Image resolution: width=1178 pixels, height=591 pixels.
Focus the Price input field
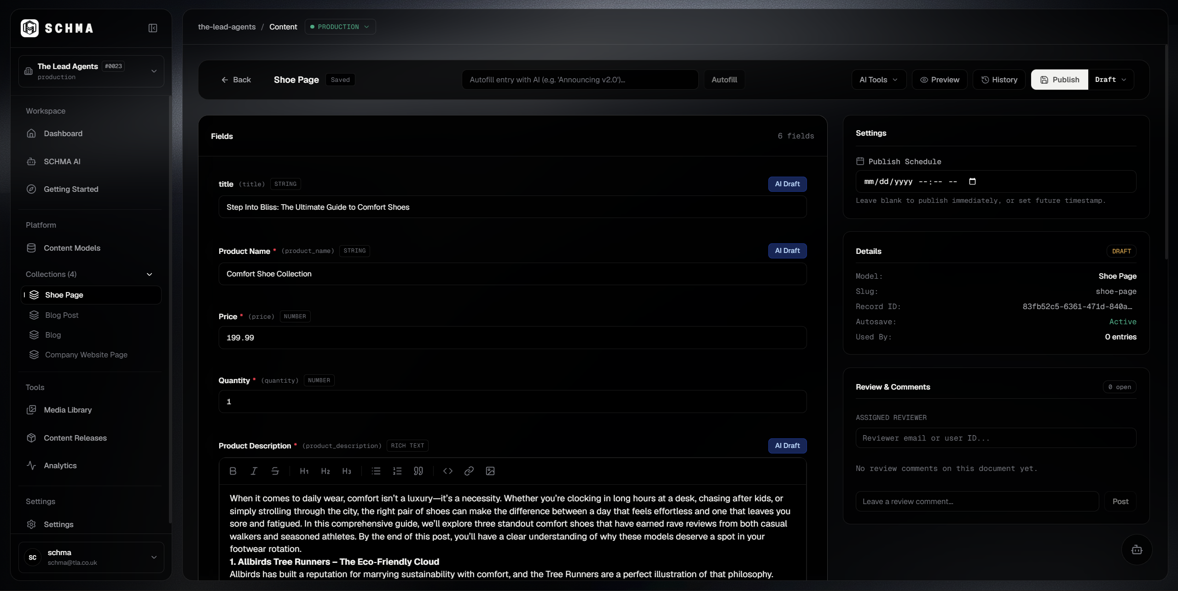(x=512, y=338)
